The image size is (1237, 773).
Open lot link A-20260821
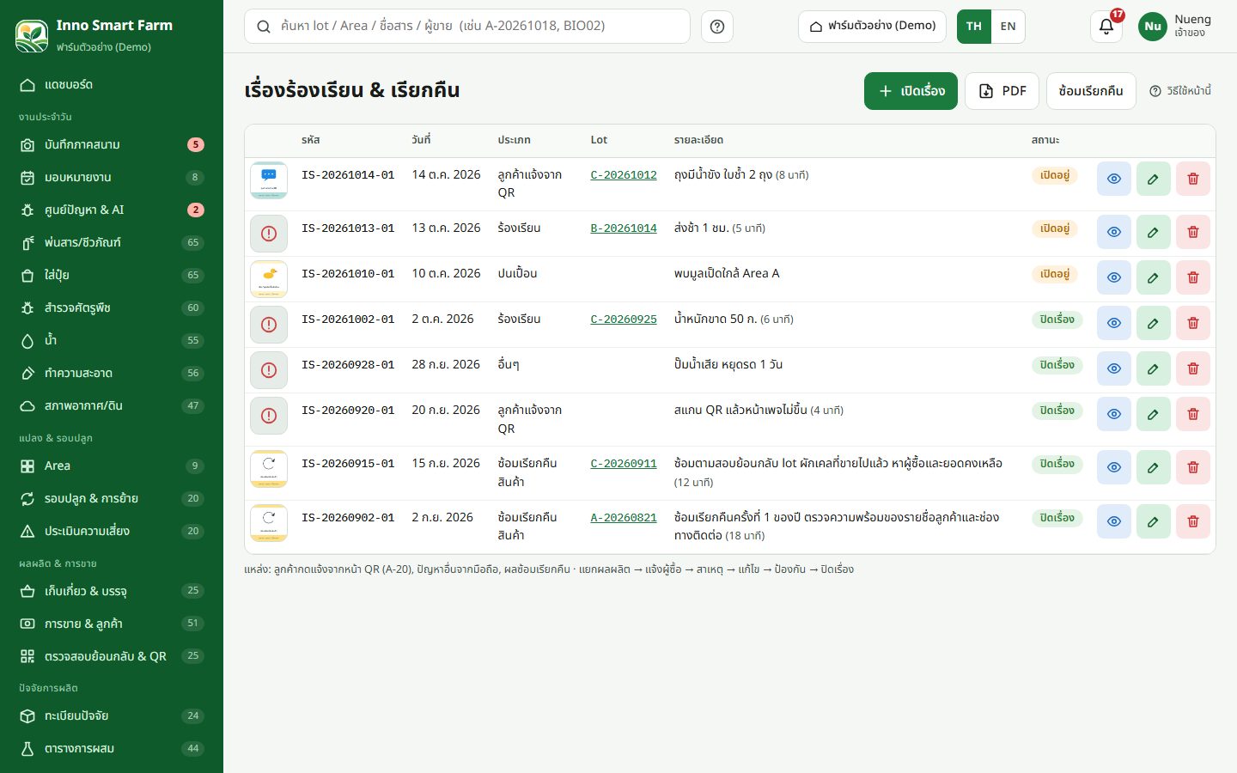[624, 517]
